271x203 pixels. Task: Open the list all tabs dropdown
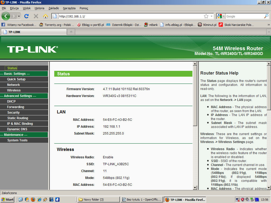[x=269, y=32]
